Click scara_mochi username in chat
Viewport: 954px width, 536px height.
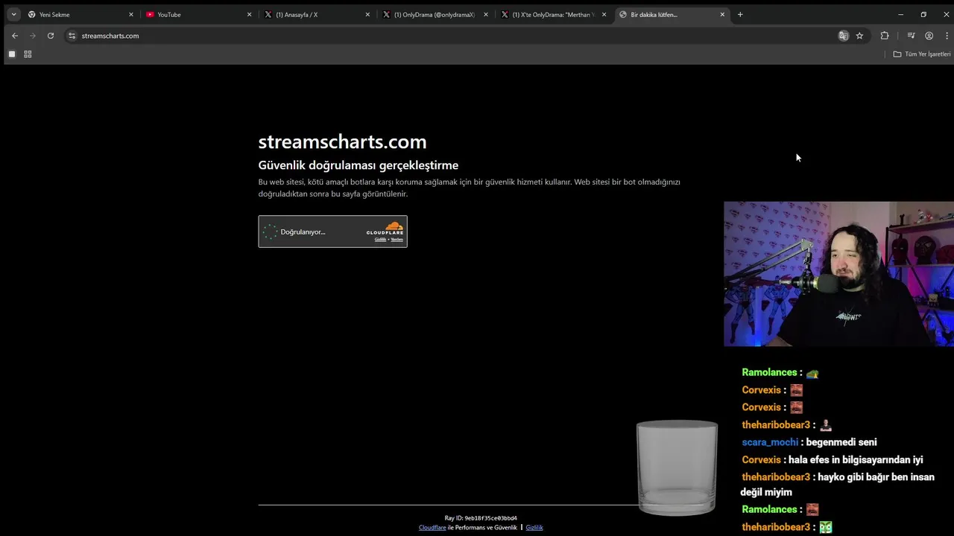770,442
